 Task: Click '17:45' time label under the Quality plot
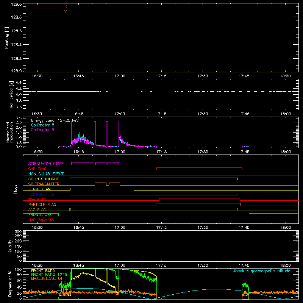[244, 266]
